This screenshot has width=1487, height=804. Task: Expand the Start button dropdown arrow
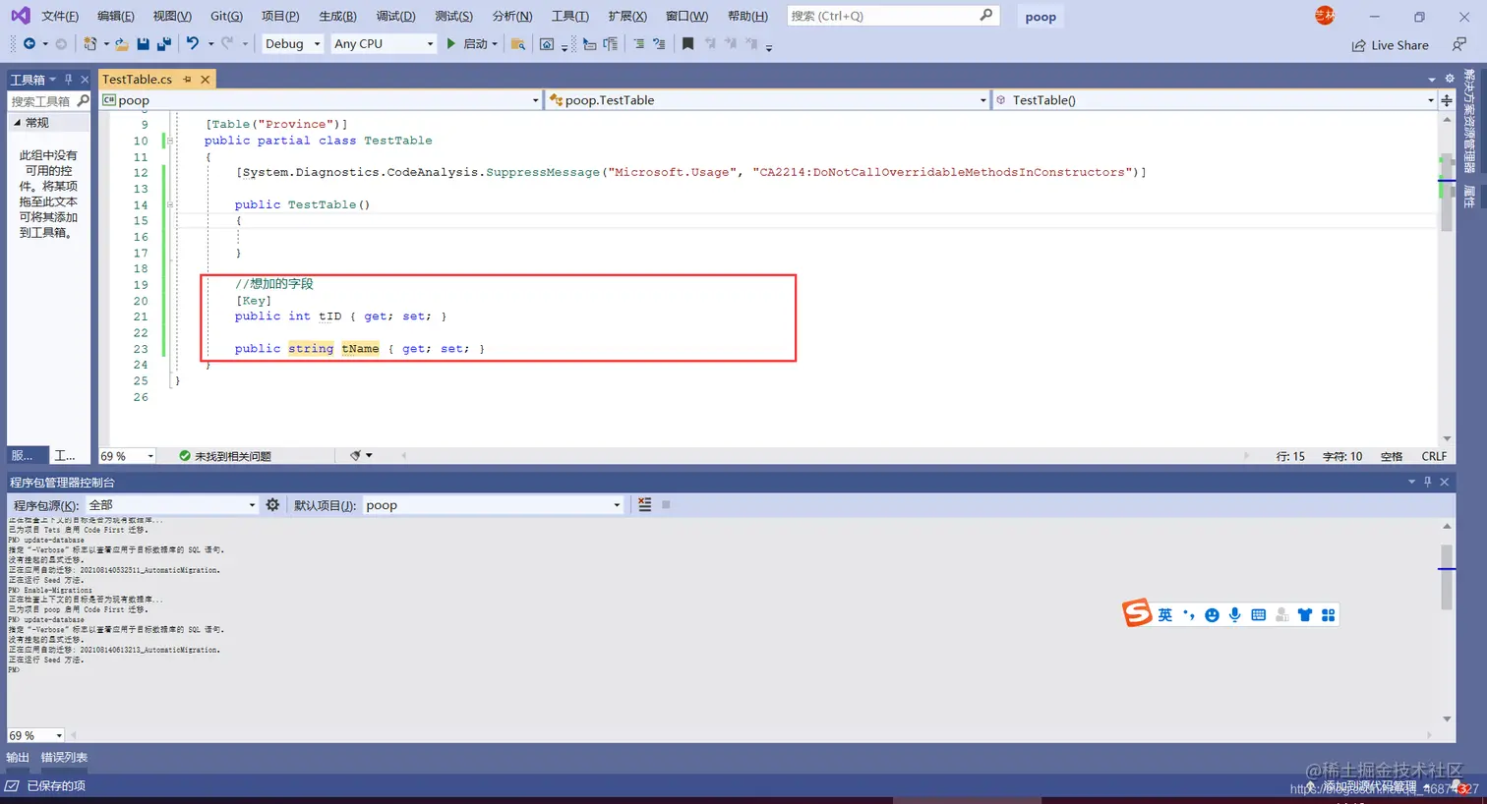click(x=495, y=43)
